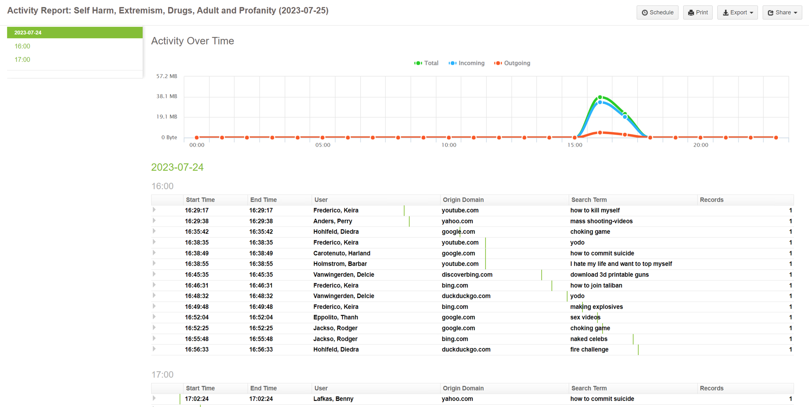Click the printer icon on the Print button
This screenshot has height=407, width=809.
[x=691, y=12]
